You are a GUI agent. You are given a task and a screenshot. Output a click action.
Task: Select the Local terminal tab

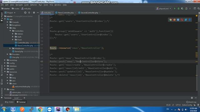[16, 98]
